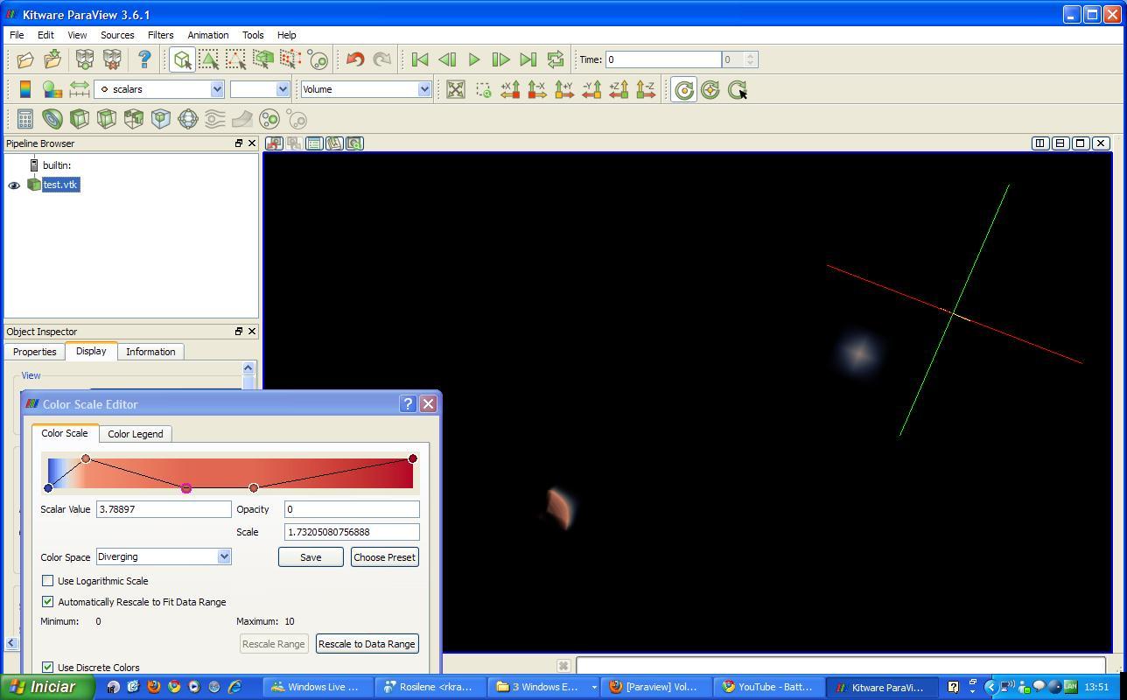Jump to last animation frame
The width and height of the screenshot is (1127, 700).
pyautogui.click(x=528, y=59)
